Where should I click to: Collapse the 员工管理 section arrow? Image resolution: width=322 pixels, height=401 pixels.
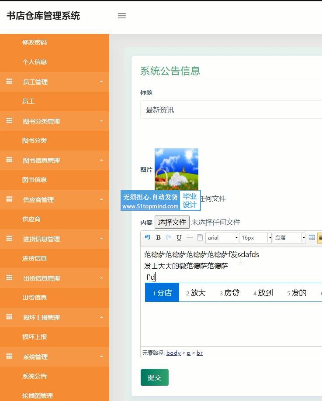pos(101,82)
